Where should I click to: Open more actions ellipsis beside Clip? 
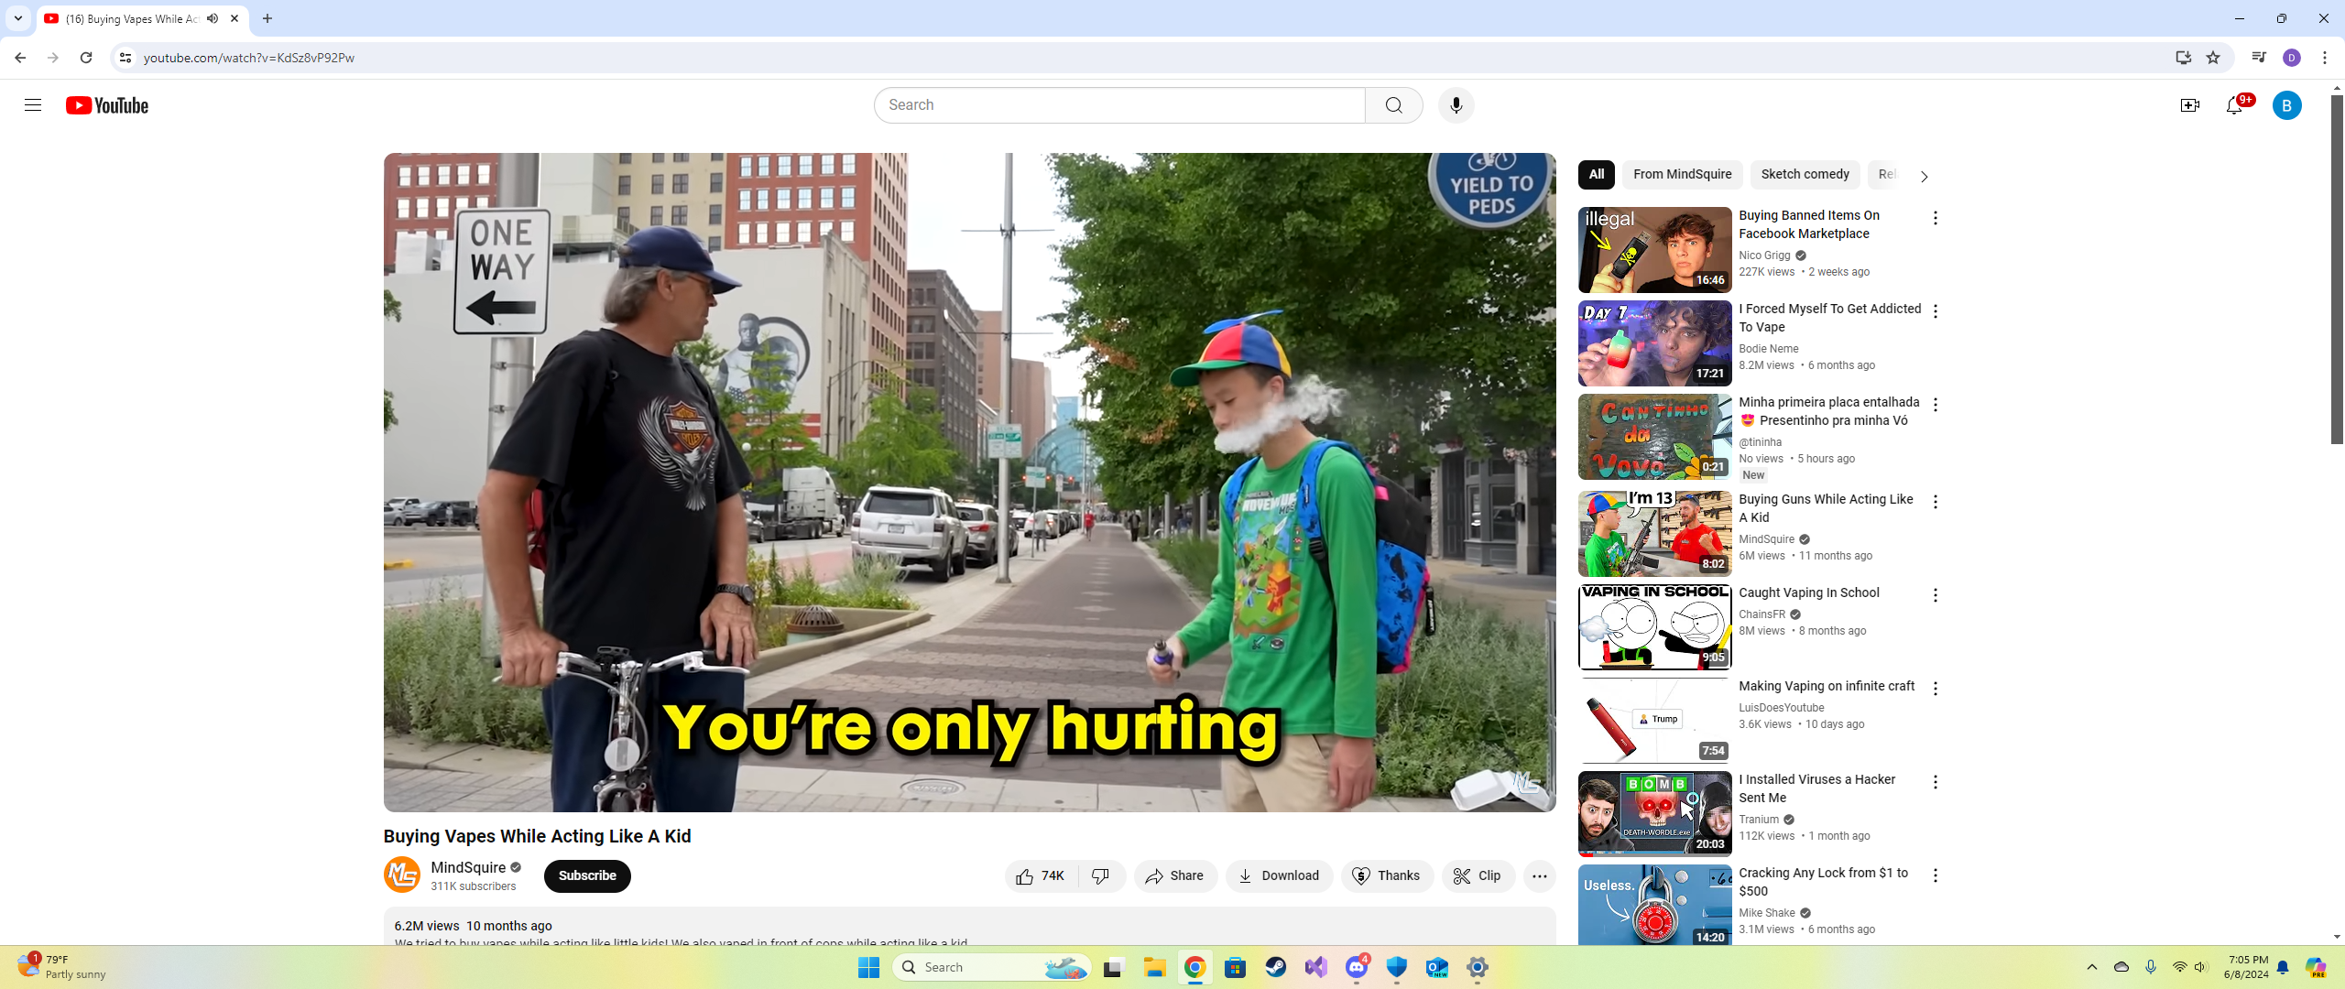point(1539,875)
